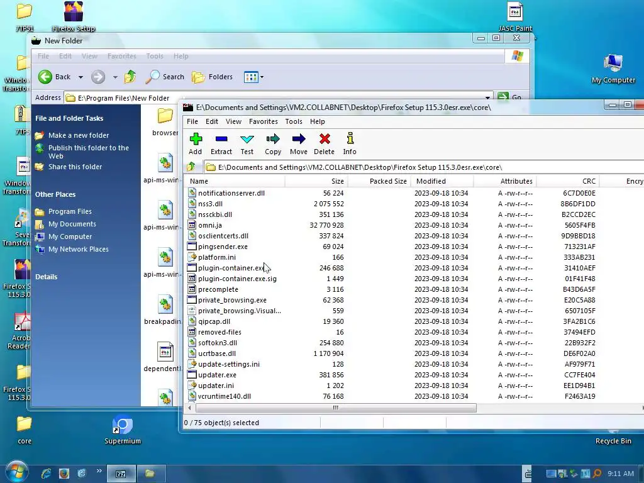Click Make a new folder link

pos(79,136)
